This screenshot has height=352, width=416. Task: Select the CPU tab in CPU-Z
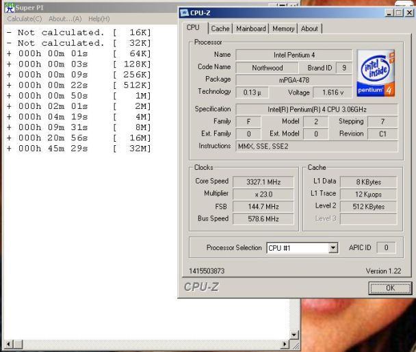pos(193,27)
